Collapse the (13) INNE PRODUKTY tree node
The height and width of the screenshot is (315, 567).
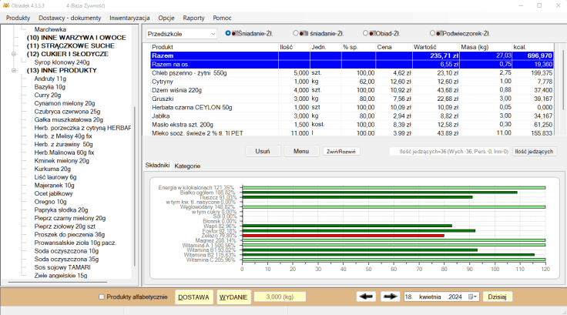point(15,71)
